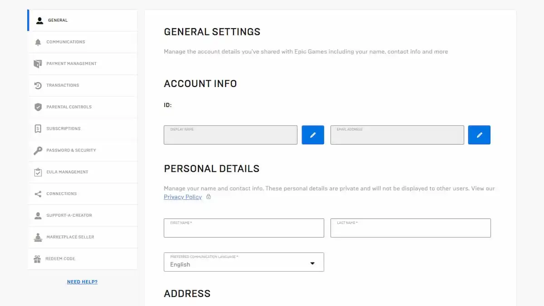
Task: Click the gift icon for Redeem Code
Action: pyautogui.click(x=37, y=259)
